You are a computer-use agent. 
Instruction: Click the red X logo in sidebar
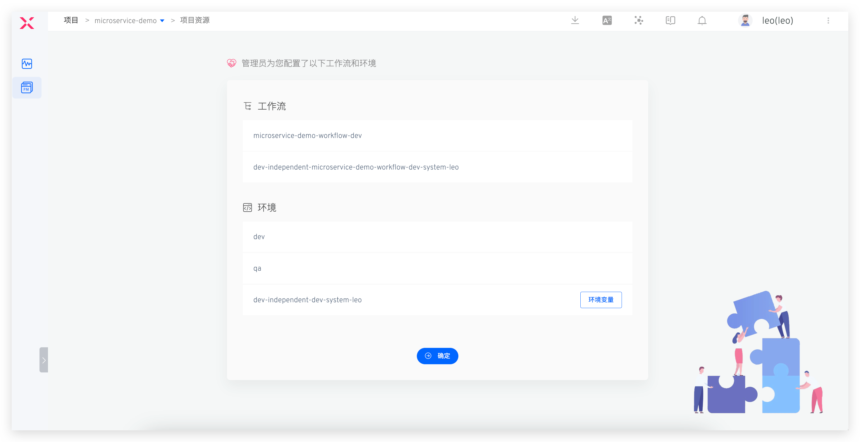[27, 23]
